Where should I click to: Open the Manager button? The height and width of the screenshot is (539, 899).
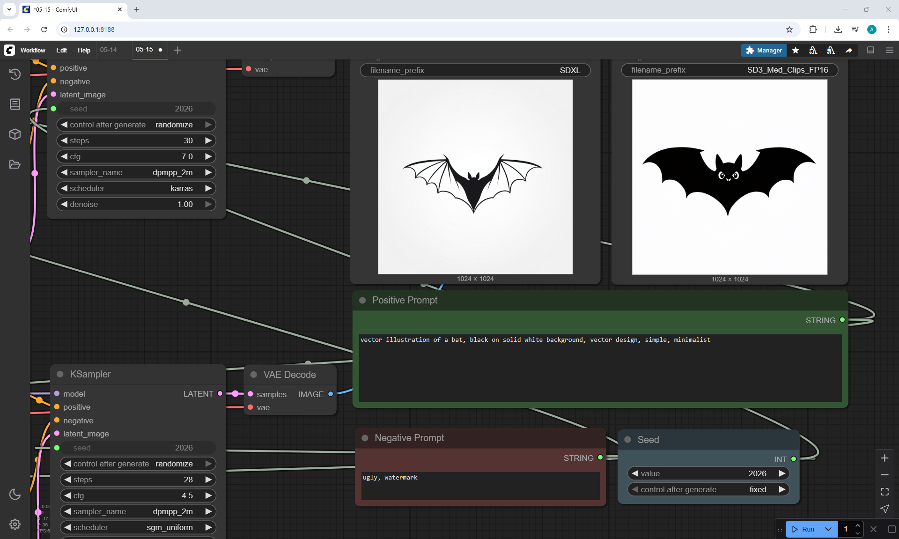coord(764,50)
